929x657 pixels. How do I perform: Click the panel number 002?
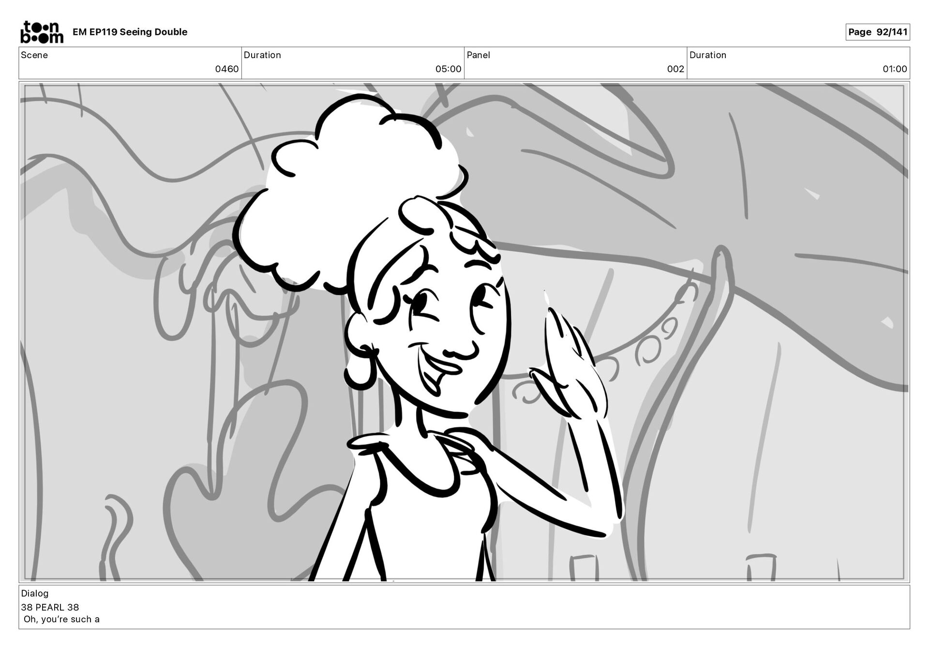(x=675, y=69)
